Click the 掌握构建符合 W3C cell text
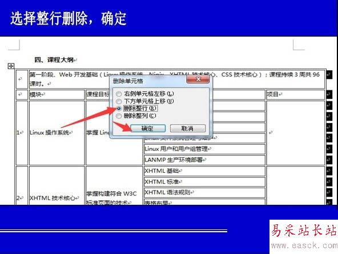The image size is (338, 254). point(111,194)
